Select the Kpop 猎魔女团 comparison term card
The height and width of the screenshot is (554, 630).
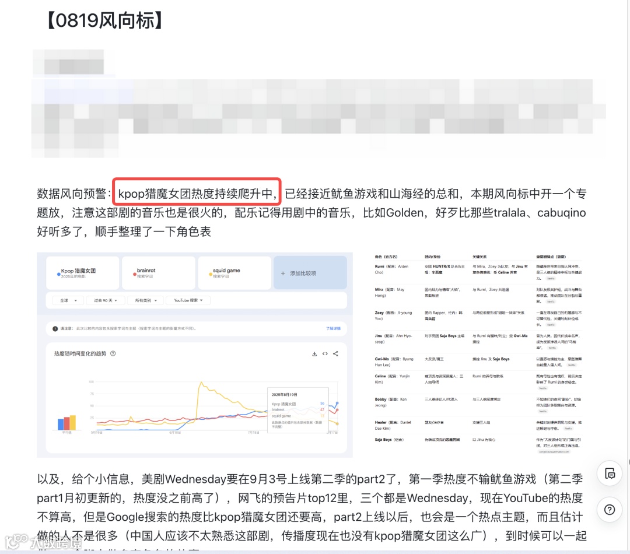pyautogui.click(x=83, y=273)
